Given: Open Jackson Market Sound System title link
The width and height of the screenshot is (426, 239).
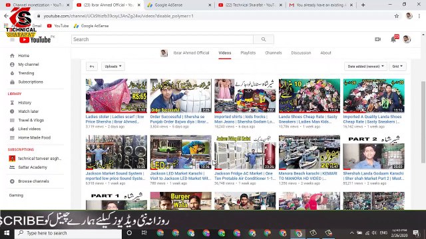Looking at the screenshot, I should tap(115, 176).
